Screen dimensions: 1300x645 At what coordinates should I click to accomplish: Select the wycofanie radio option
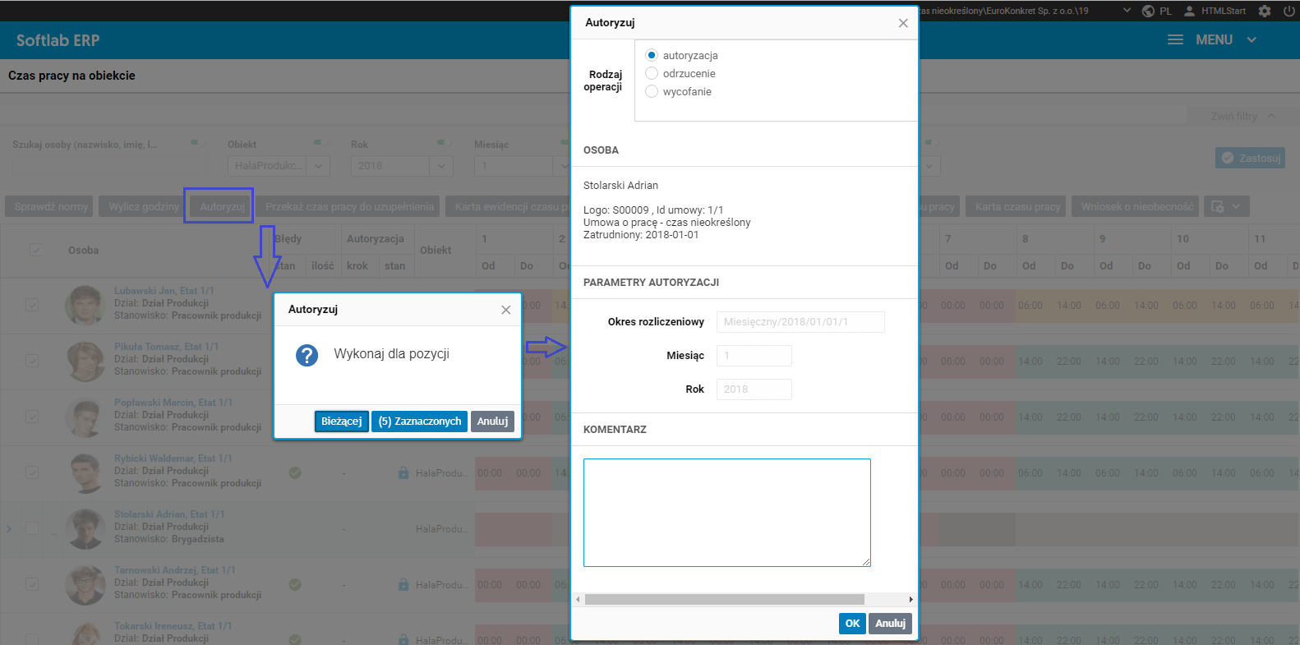(x=652, y=91)
